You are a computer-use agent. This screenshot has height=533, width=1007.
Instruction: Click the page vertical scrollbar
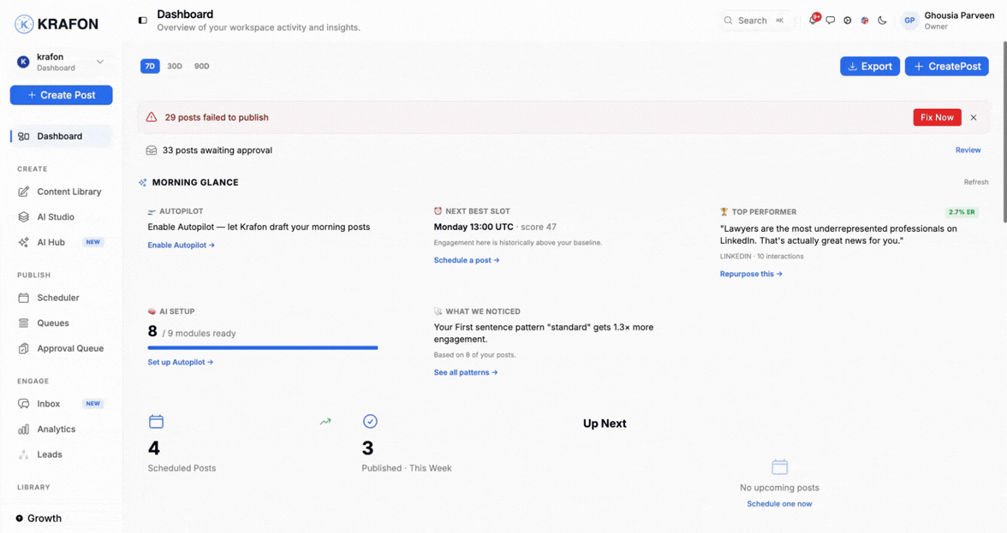pyautogui.click(x=1004, y=132)
